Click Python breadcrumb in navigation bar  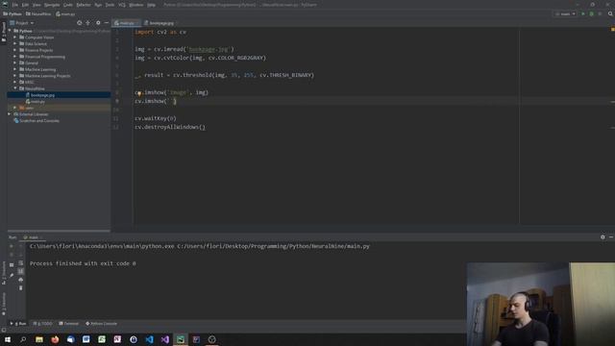pyautogui.click(x=12, y=14)
